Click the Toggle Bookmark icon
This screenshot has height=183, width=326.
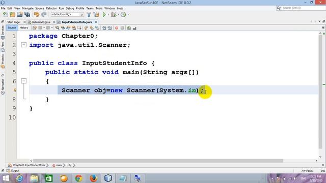click(97, 28)
